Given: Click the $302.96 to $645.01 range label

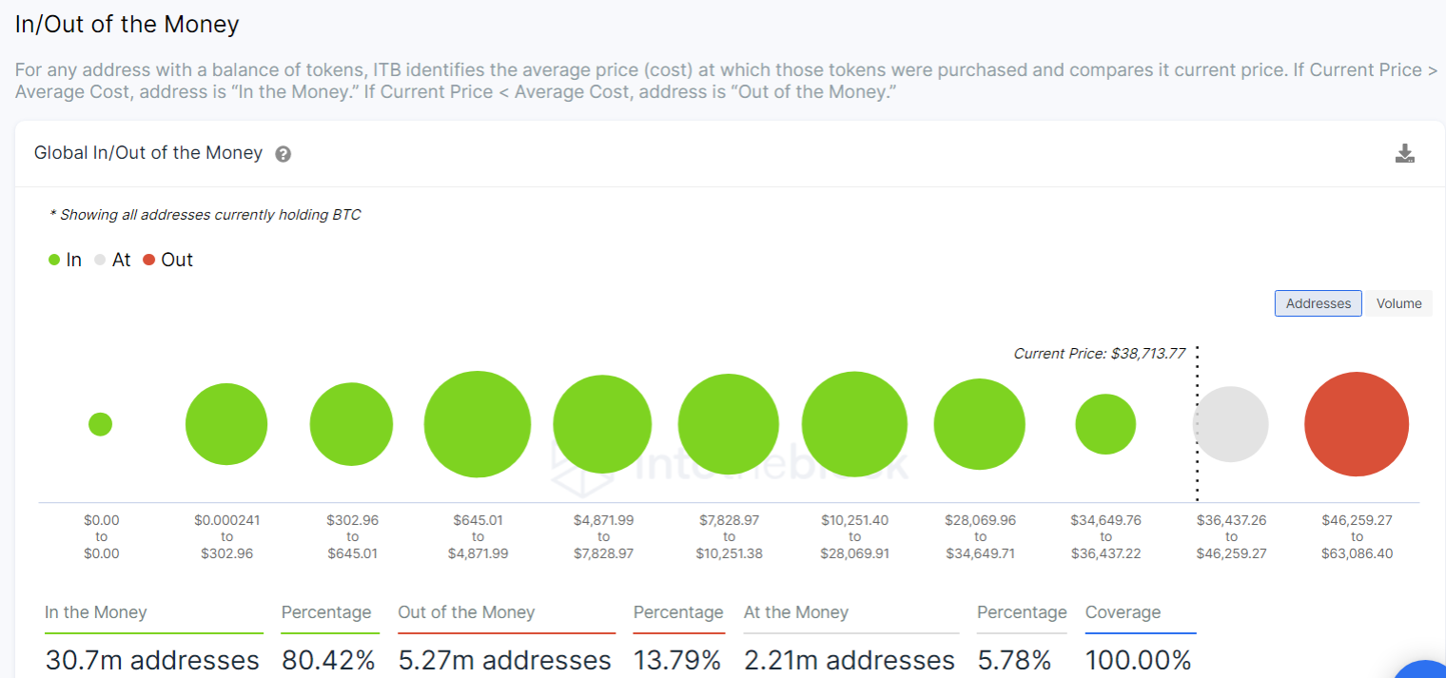Looking at the screenshot, I should tap(352, 536).
